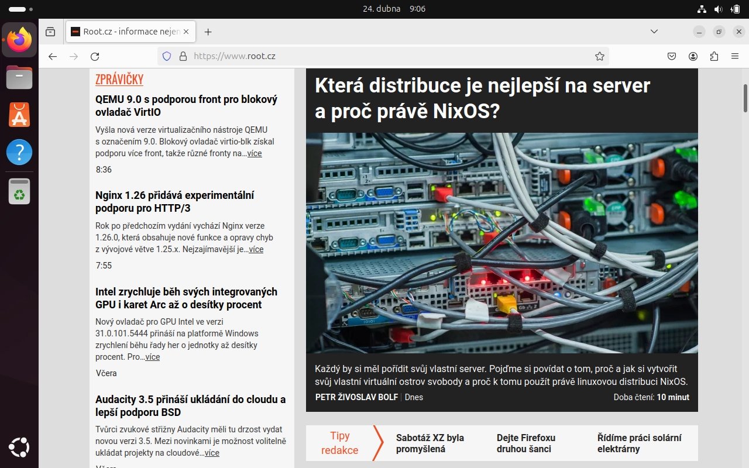Click the 'Tipy redakce' label

(340, 443)
